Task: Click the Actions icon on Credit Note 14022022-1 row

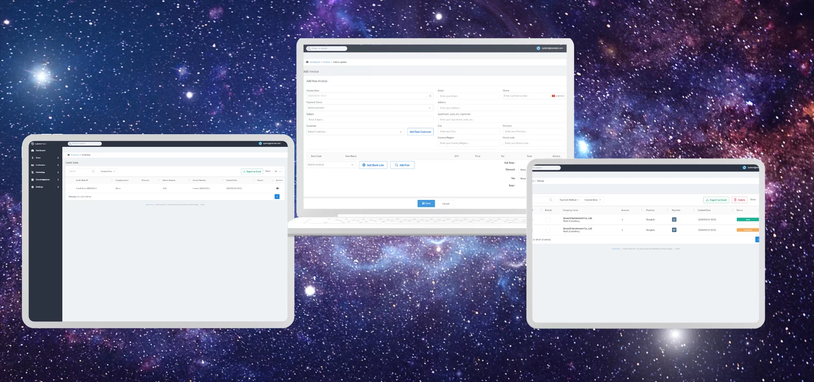Action: tap(278, 188)
